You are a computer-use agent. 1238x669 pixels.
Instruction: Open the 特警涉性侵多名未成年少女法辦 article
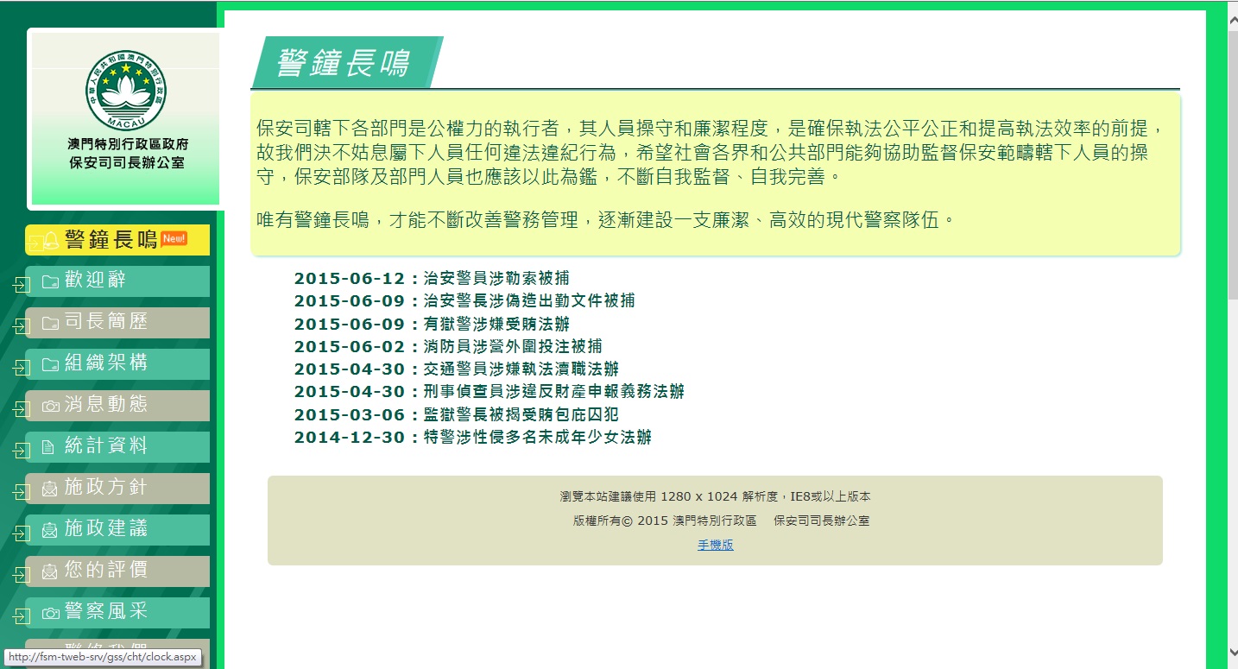537,437
